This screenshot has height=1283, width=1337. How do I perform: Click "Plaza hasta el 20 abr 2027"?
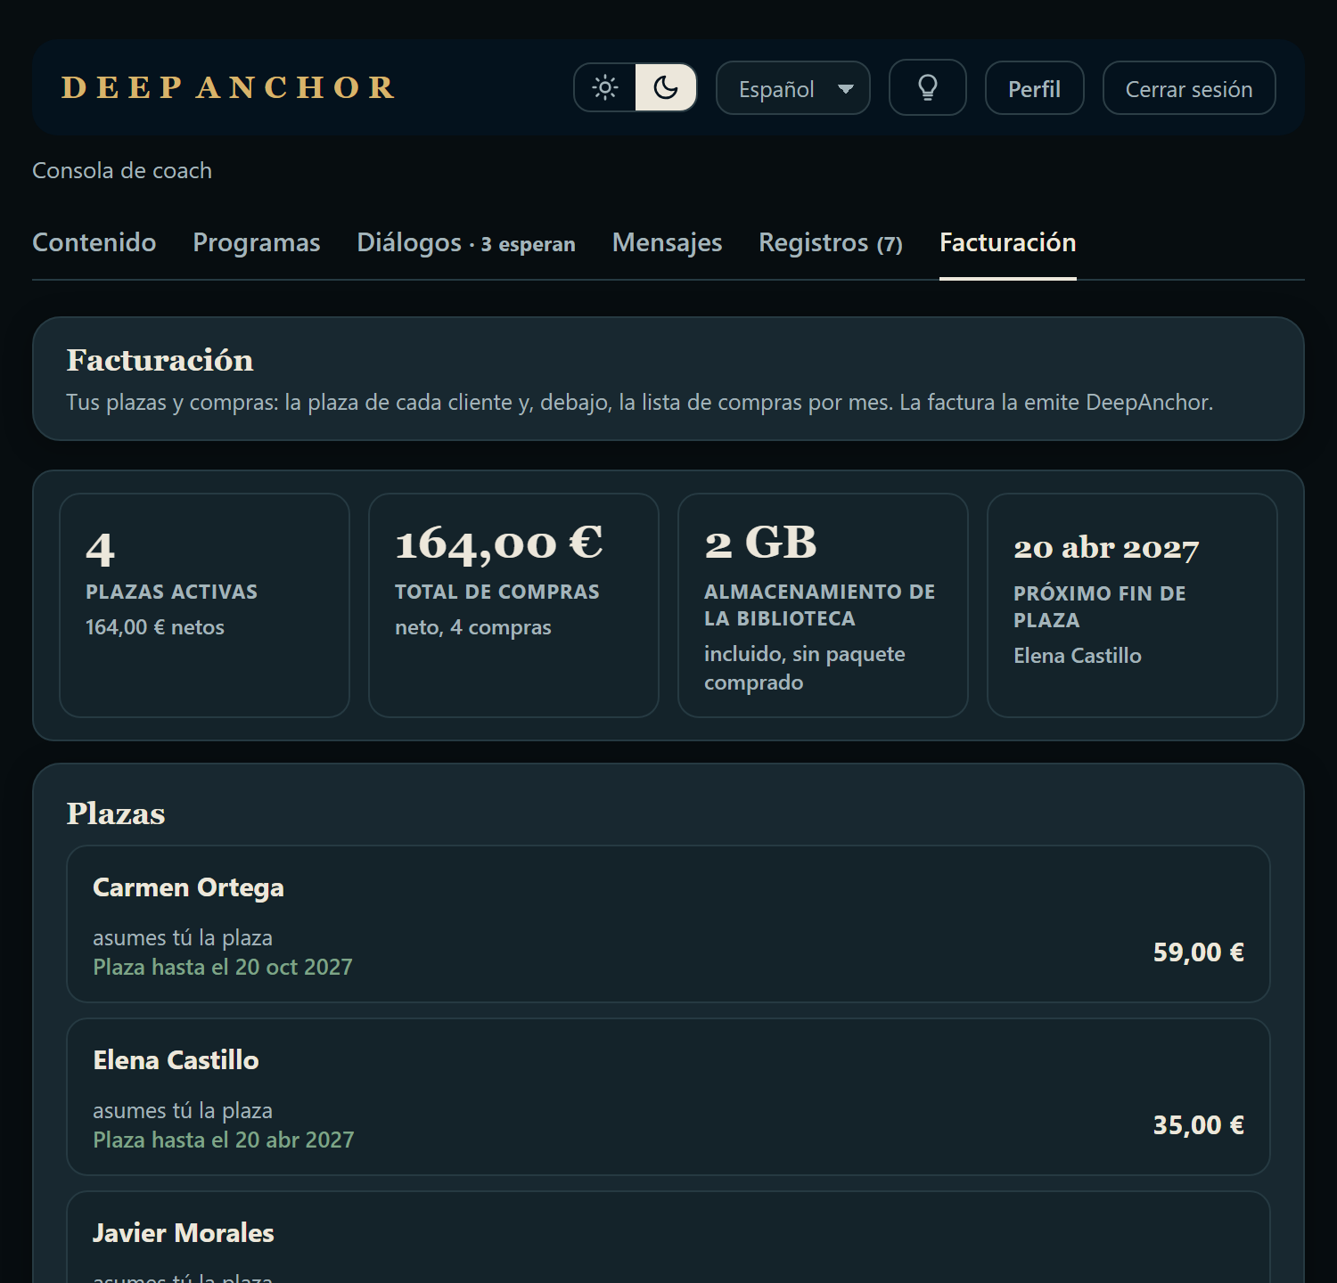click(224, 1140)
